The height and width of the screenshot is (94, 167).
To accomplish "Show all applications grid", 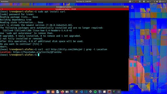I will pyautogui.click(x=119, y=92).
